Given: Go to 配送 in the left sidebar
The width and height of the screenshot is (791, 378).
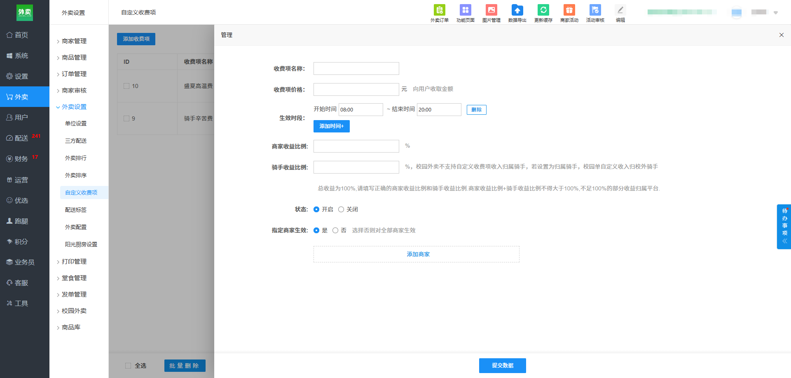Looking at the screenshot, I should pyautogui.click(x=21, y=138).
